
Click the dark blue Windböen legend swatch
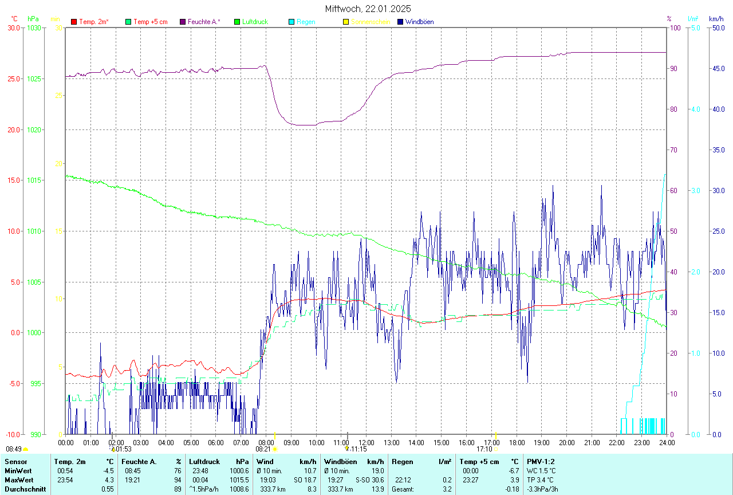[x=400, y=22]
